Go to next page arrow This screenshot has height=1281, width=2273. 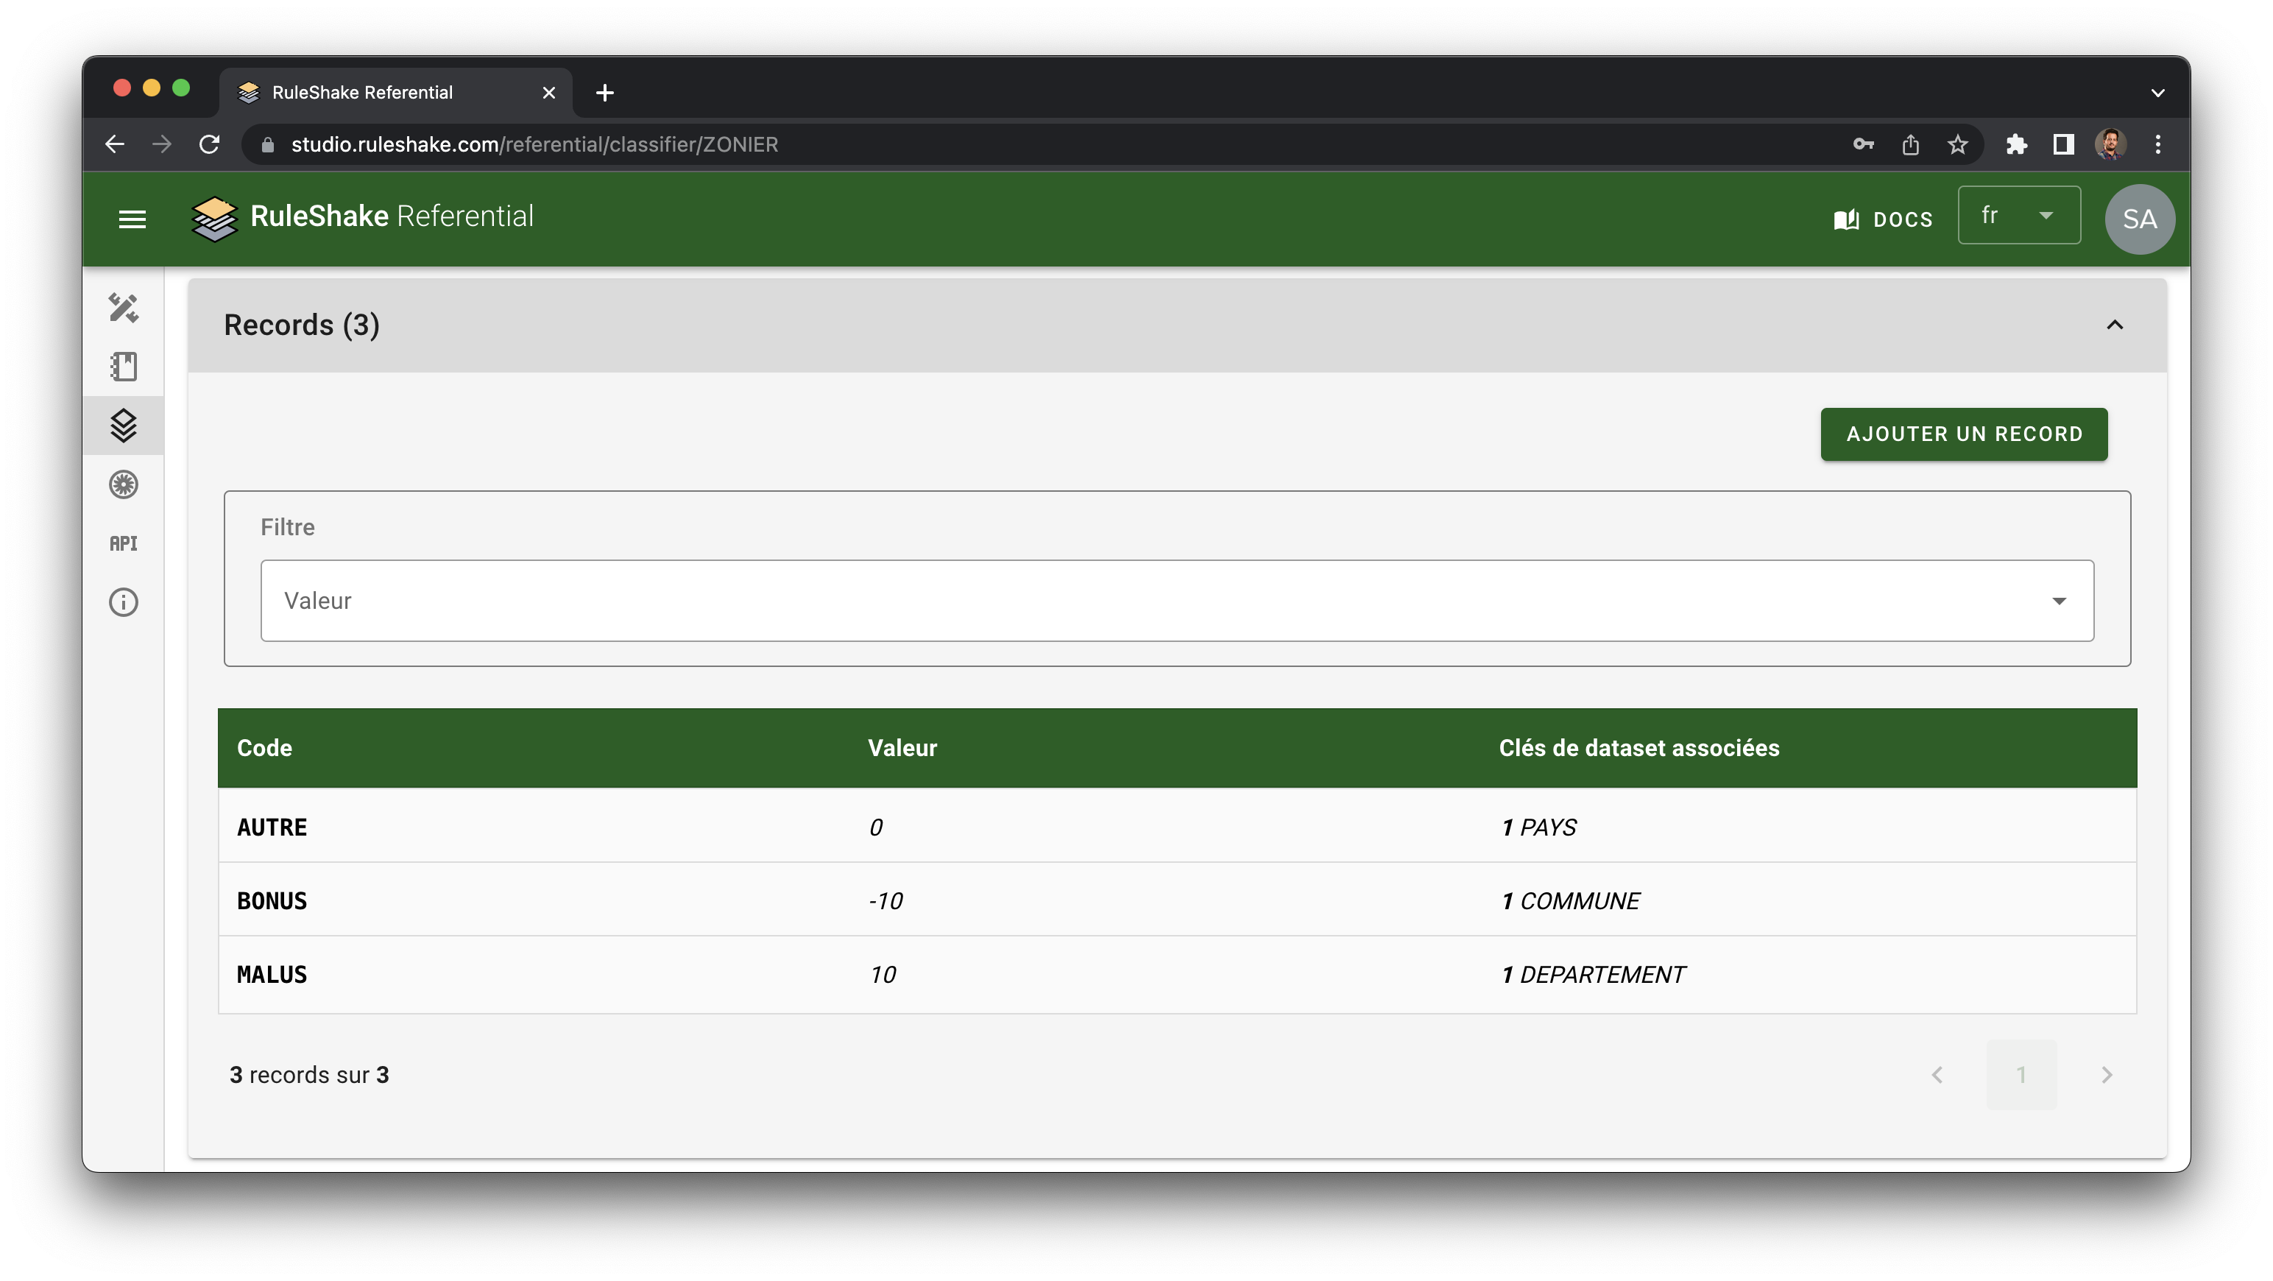click(2106, 1075)
